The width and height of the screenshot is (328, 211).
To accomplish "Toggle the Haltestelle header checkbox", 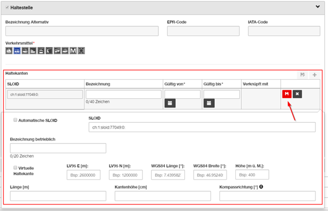I will point(8,8).
